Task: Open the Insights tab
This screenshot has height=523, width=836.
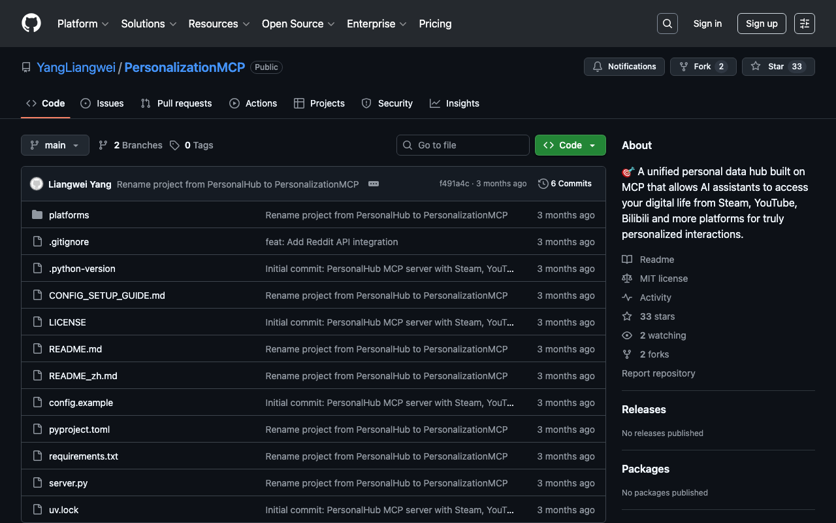Action: (455, 103)
